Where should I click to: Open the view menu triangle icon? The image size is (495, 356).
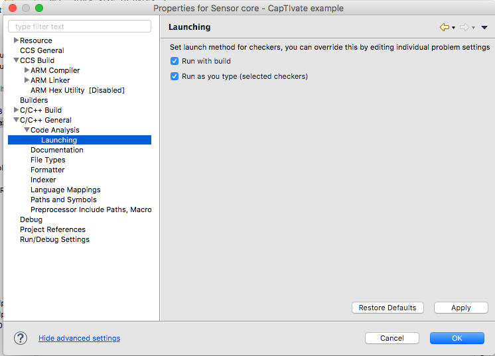click(484, 27)
